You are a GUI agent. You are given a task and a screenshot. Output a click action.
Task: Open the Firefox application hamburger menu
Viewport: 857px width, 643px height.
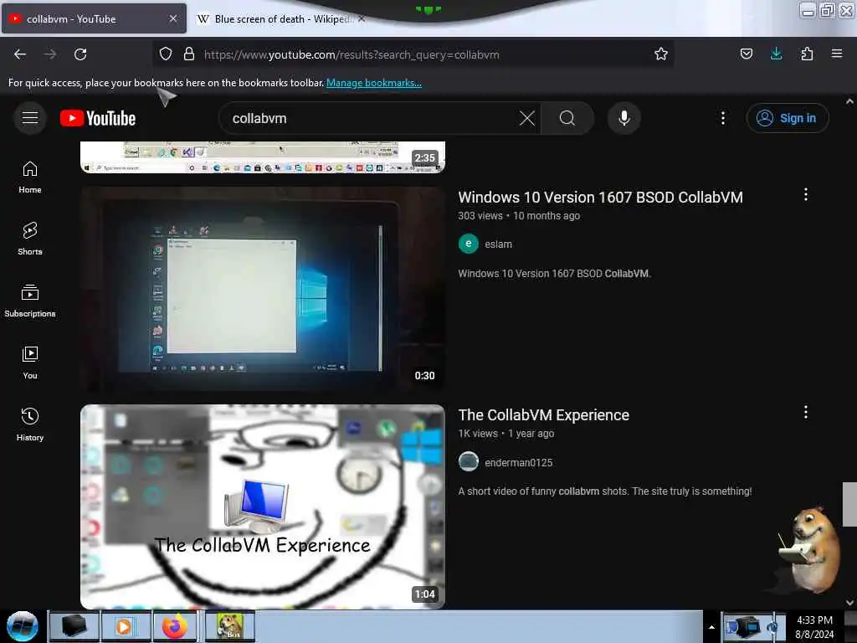coord(836,54)
